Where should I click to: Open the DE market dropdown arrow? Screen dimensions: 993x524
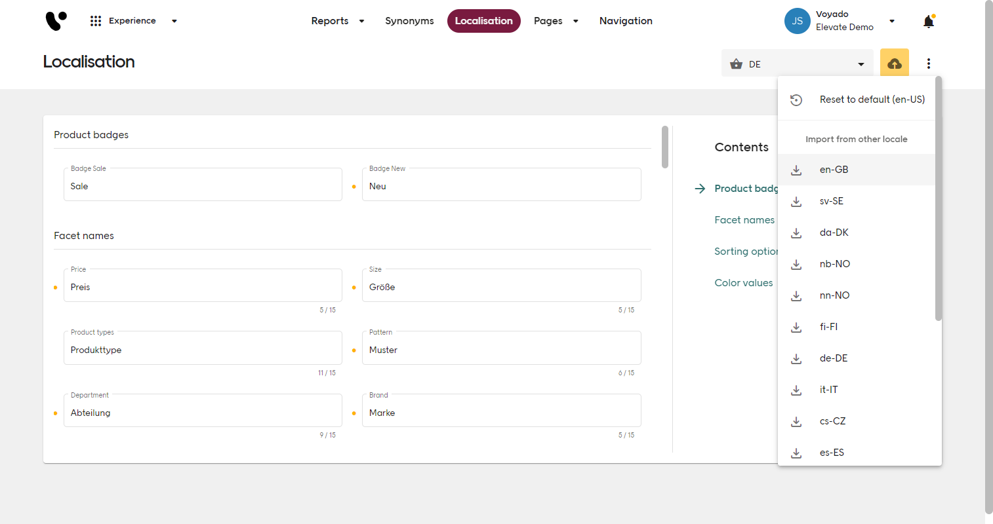tap(861, 64)
